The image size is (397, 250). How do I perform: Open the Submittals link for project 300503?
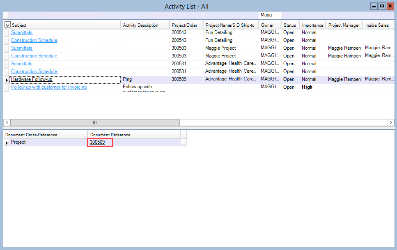[22, 48]
